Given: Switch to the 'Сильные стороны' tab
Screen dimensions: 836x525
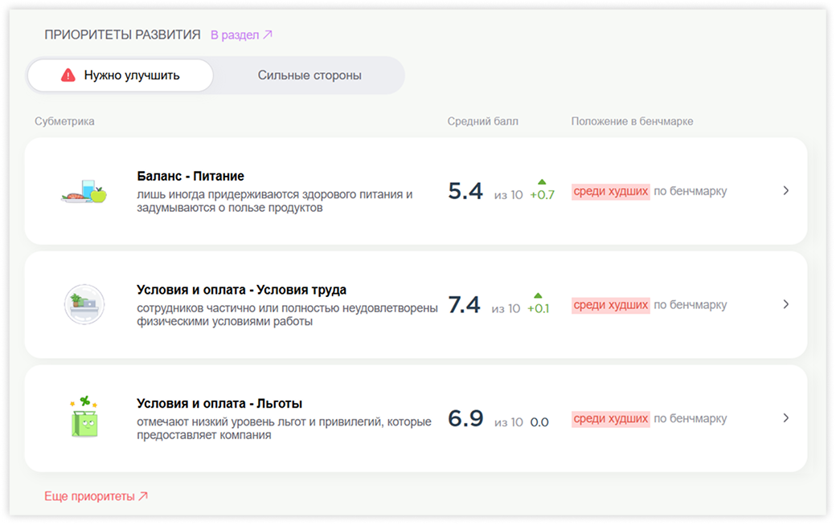Looking at the screenshot, I should click(x=309, y=75).
